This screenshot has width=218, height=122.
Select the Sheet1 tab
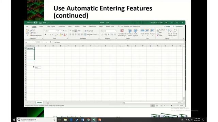tap(40, 103)
